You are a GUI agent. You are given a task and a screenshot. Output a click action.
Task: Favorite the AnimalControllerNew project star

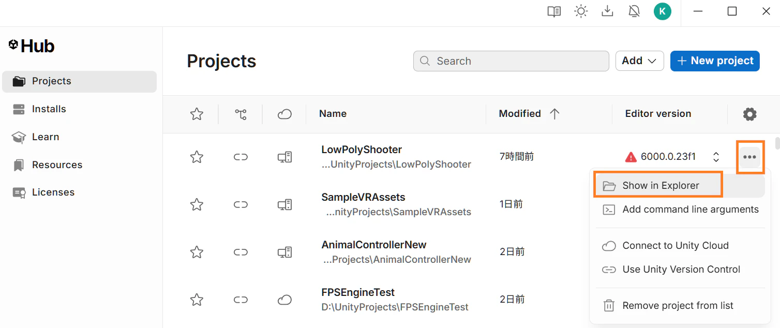pos(197,252)
